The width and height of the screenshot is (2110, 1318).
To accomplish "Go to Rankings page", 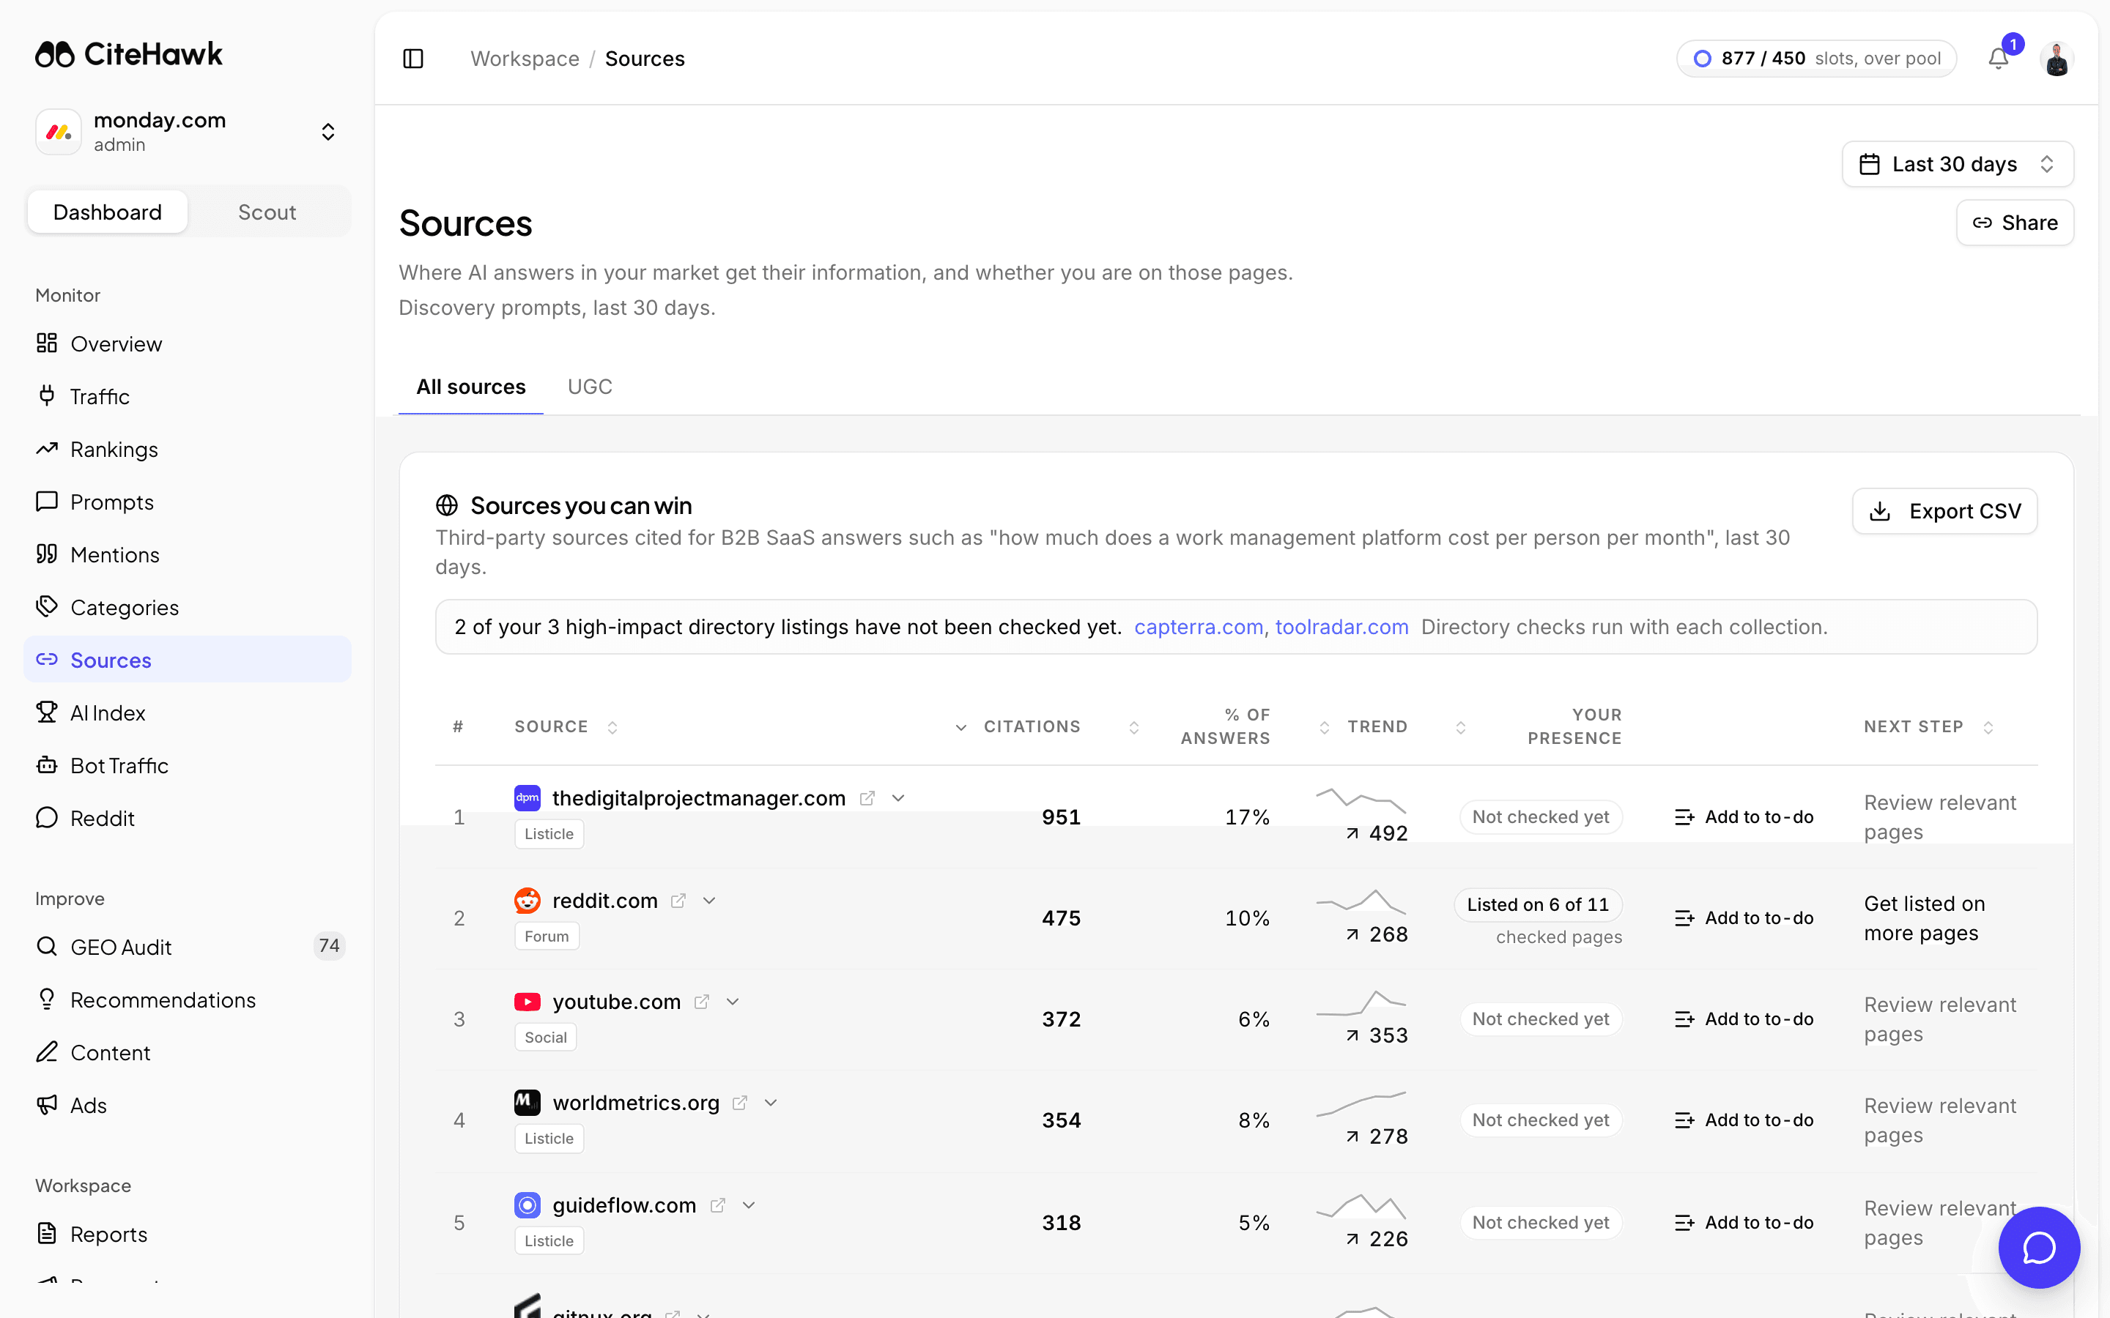I will pos(188,449).
